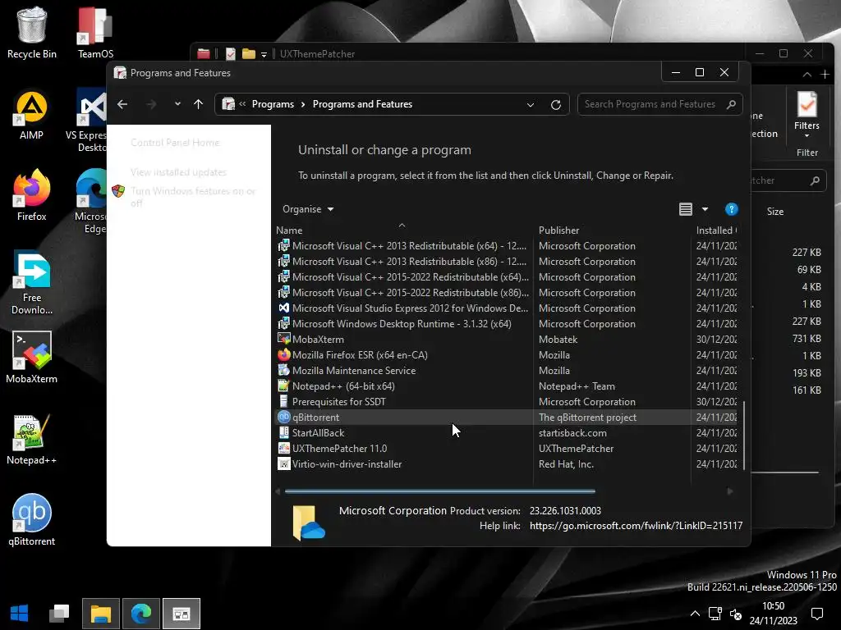Click the Control Panel taskbar button
The image size is (841, 630).
[x=182, y=614]
